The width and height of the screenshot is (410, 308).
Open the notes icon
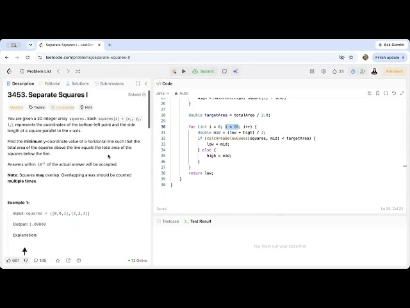(224, 71)
